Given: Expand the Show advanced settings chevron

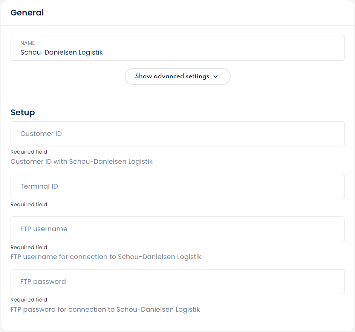Looking at the screenshot, I should 216,76.
